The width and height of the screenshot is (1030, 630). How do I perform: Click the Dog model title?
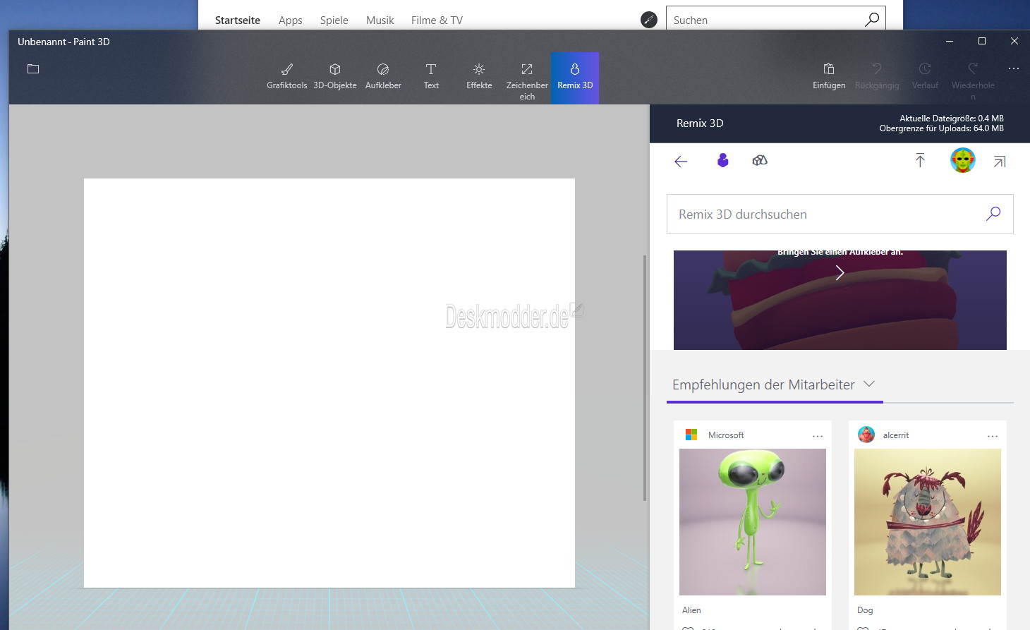pyautogui.click(x=865, y=610)
